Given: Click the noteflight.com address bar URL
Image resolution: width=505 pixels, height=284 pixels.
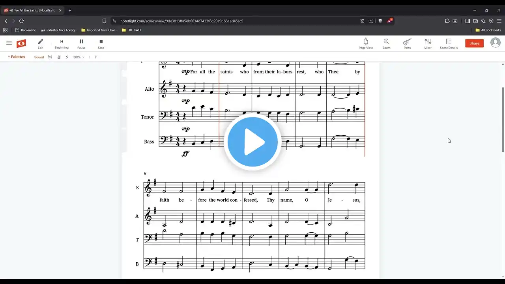Looking at the screenshot, I should click(181, 21).
